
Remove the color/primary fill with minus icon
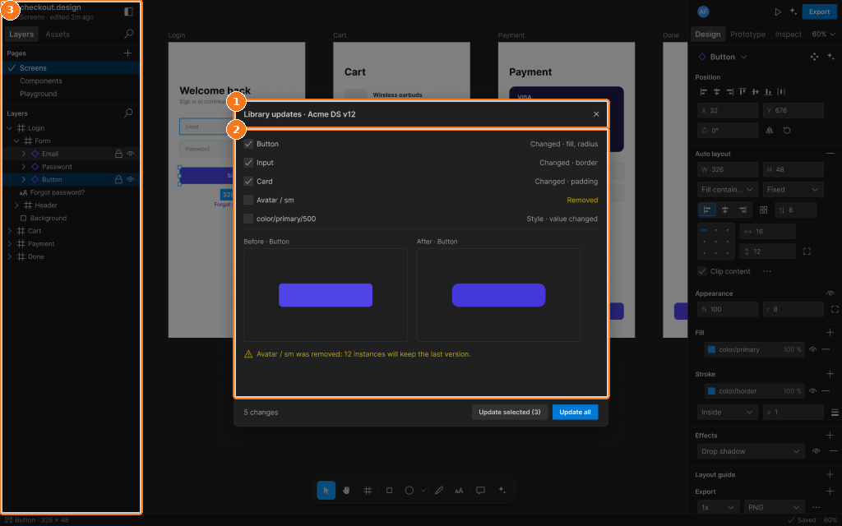[x=826, y=349]
